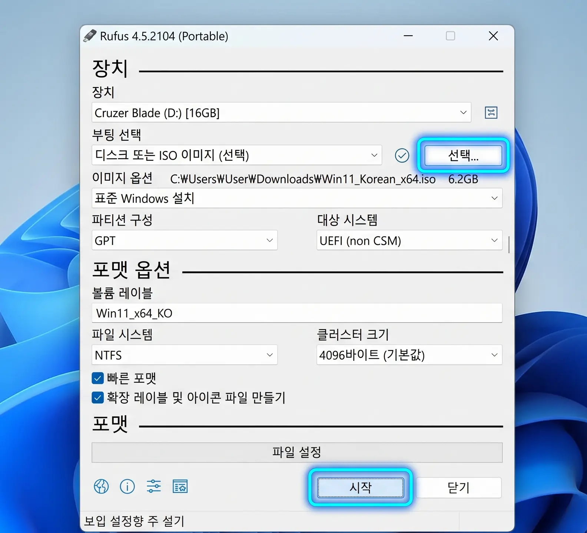Open application settings sliders icon

154,486
